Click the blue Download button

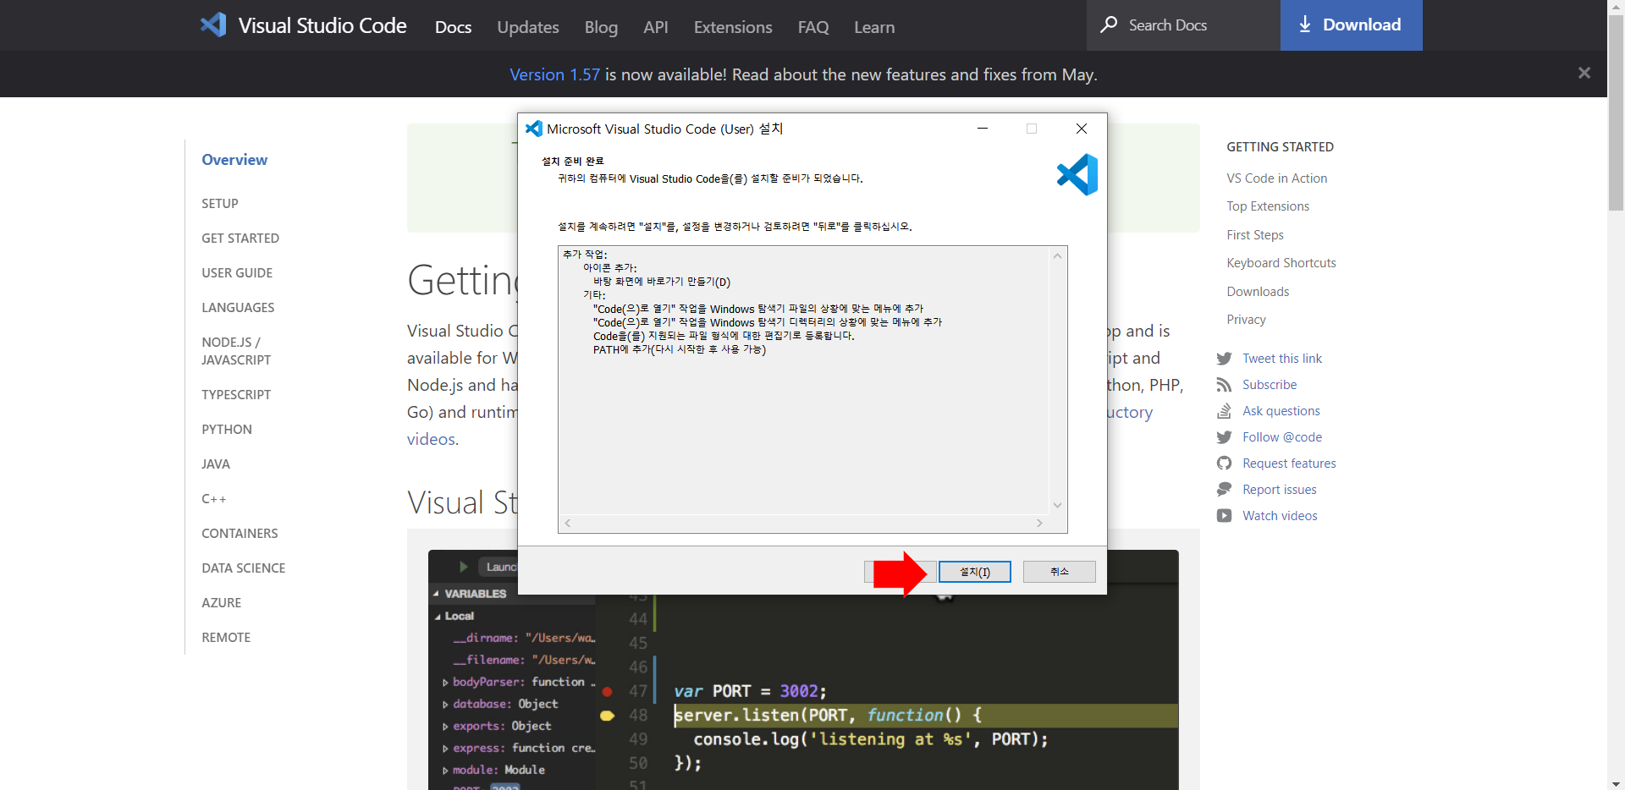click(1351, 25)
